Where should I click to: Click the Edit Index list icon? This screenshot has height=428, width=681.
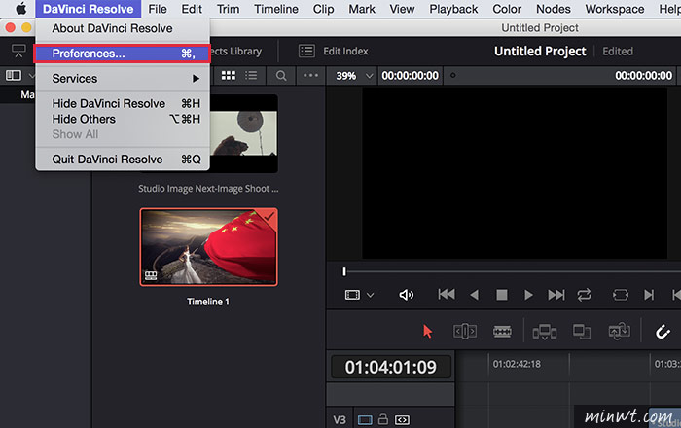point(306,52)
